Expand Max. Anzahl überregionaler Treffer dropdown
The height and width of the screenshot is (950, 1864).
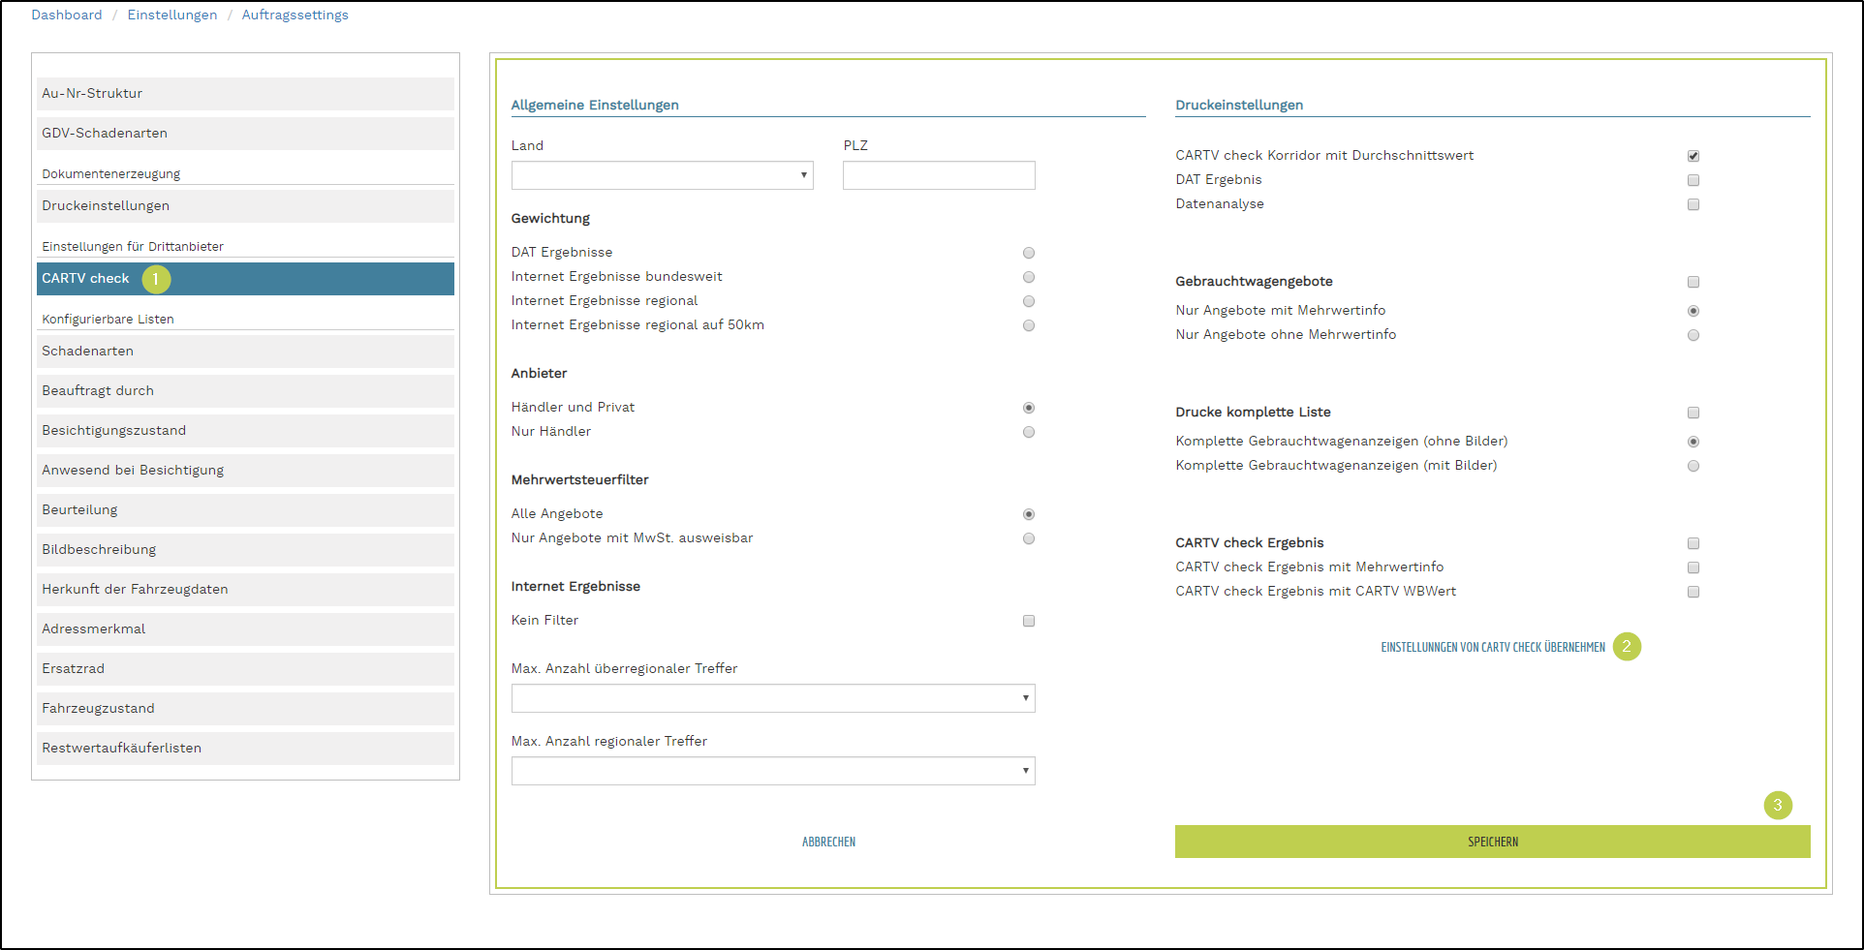[x=772, y=698]
